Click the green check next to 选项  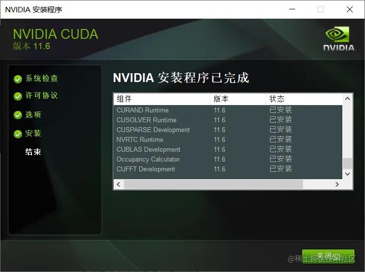pyautogui.click(x=18, y=115)
